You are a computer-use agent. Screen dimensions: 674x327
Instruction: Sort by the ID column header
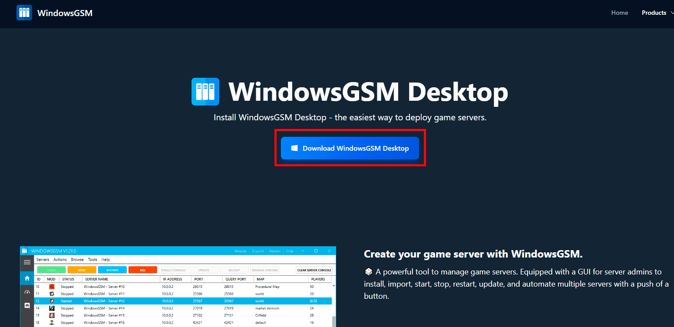39,279
